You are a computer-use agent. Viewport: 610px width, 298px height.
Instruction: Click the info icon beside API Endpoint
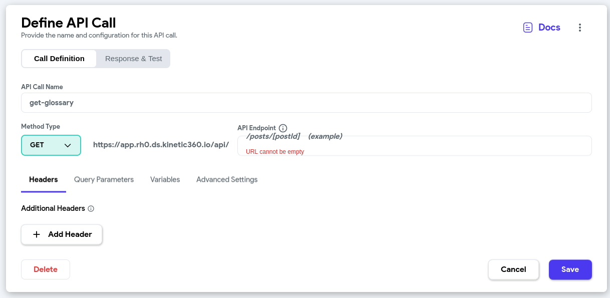point(283,128)
